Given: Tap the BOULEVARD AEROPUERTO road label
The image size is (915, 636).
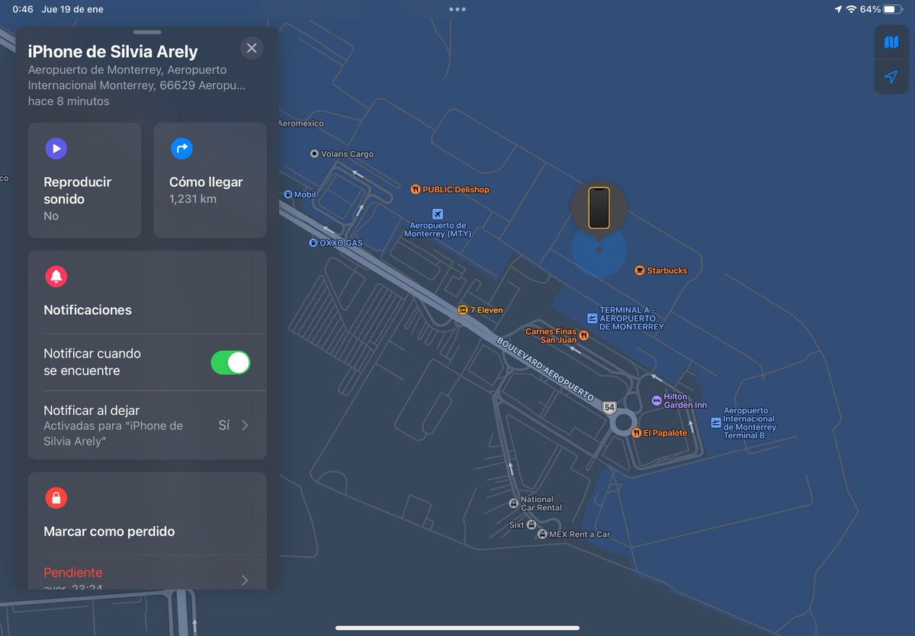Looking at the screenshot, I should tap(544, 369).
